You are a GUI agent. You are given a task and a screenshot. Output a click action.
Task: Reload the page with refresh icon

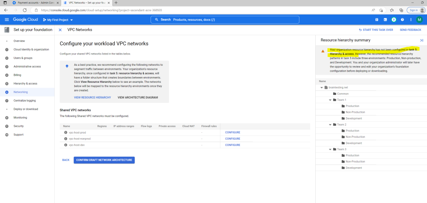coord(25,10)
